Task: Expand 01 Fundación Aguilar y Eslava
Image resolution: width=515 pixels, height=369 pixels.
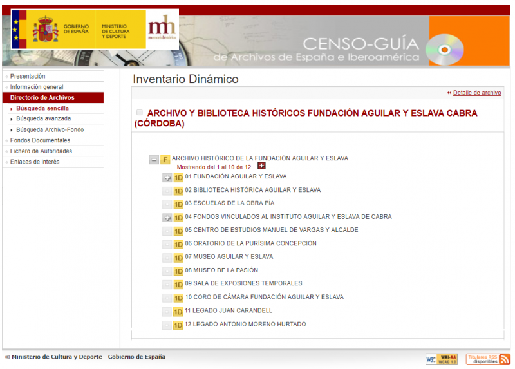Action: coord(167,177)
